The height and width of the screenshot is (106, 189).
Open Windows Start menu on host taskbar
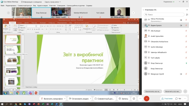click(x=2, y=104)
